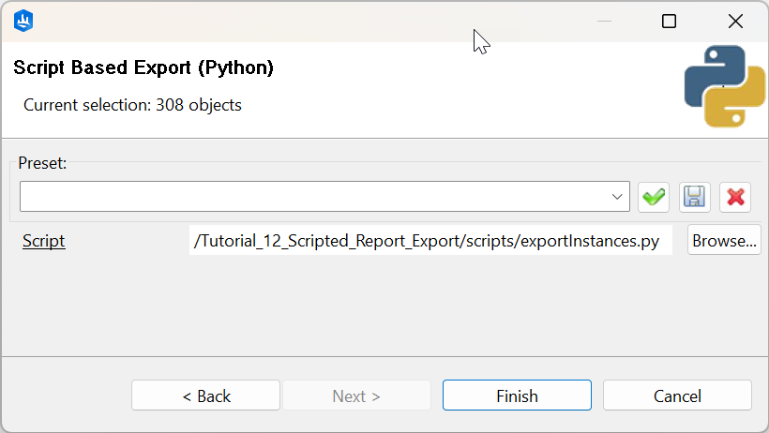Save the preset with the floppy disk icon
This screenshot has width=769, height=433.
[695, 197]
